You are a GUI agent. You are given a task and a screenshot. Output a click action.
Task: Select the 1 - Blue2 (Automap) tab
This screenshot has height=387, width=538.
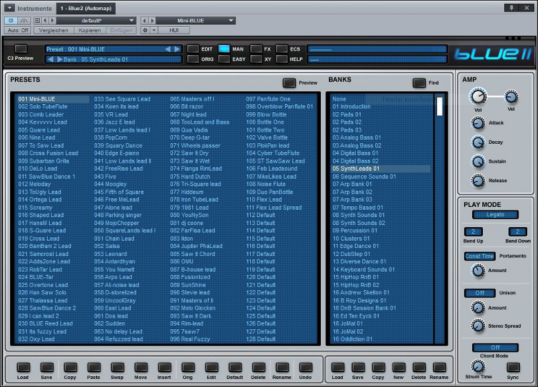86,8
